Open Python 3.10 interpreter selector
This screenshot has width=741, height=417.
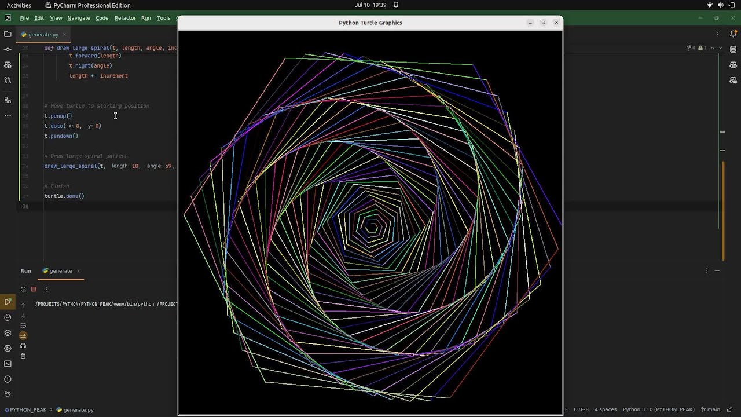[659, 409]
